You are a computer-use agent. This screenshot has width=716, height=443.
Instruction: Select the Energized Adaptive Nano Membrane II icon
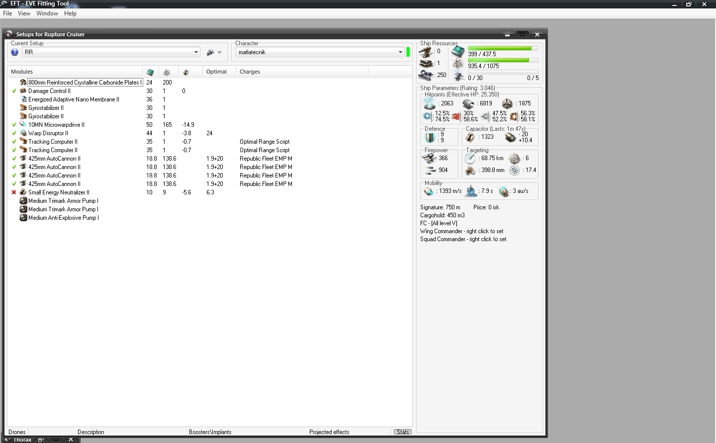coord(23,99)
